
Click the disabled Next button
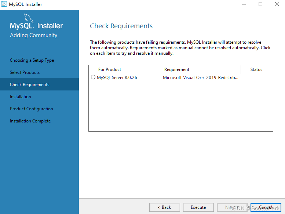click(232, 207)
